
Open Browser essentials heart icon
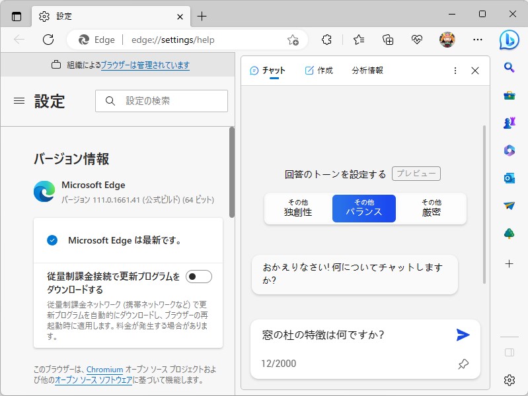point(416,40)
